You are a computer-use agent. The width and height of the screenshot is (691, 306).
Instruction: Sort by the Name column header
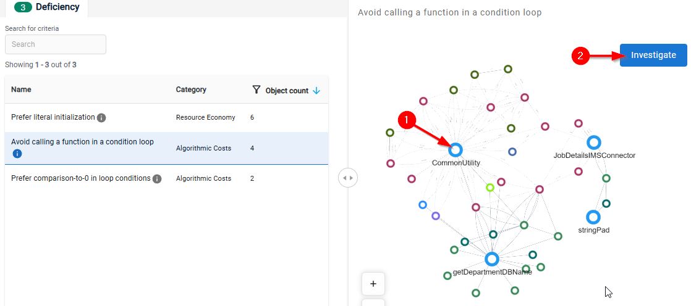[x=21, y=89]
